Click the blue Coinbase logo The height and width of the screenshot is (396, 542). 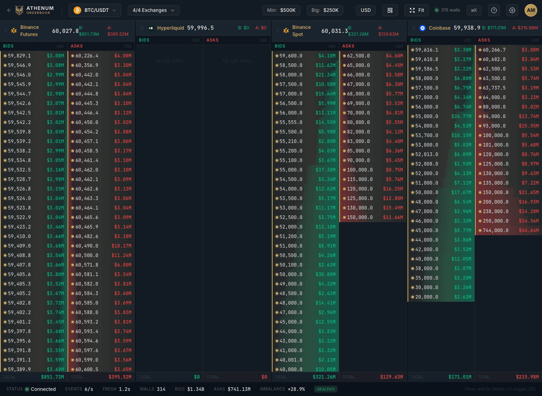(423, 28)
